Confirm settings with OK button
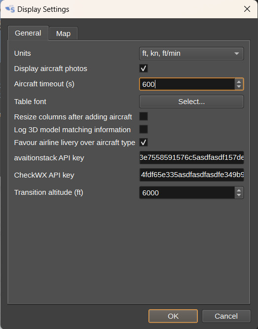 pos(173,316)
